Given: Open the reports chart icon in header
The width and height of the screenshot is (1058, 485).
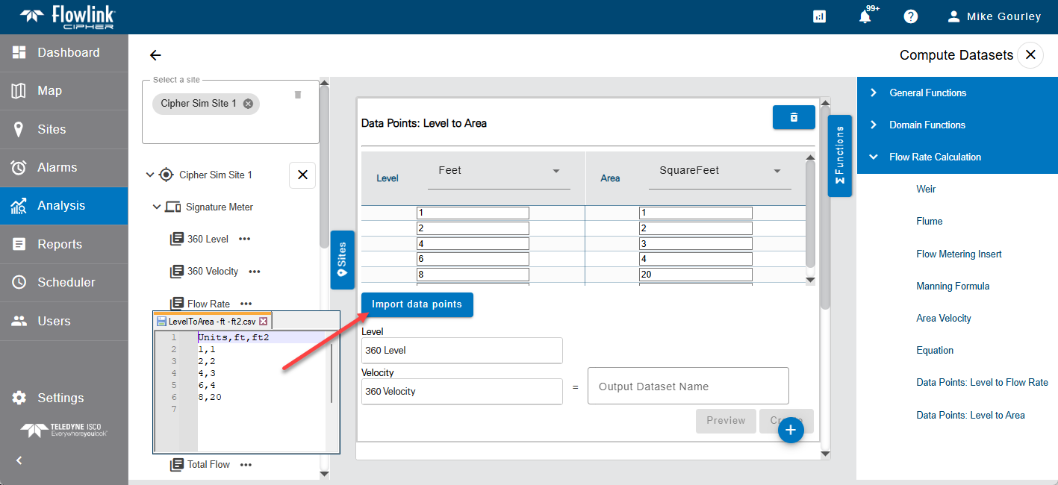Looking at the screenshot, I should tap(819, 16).
